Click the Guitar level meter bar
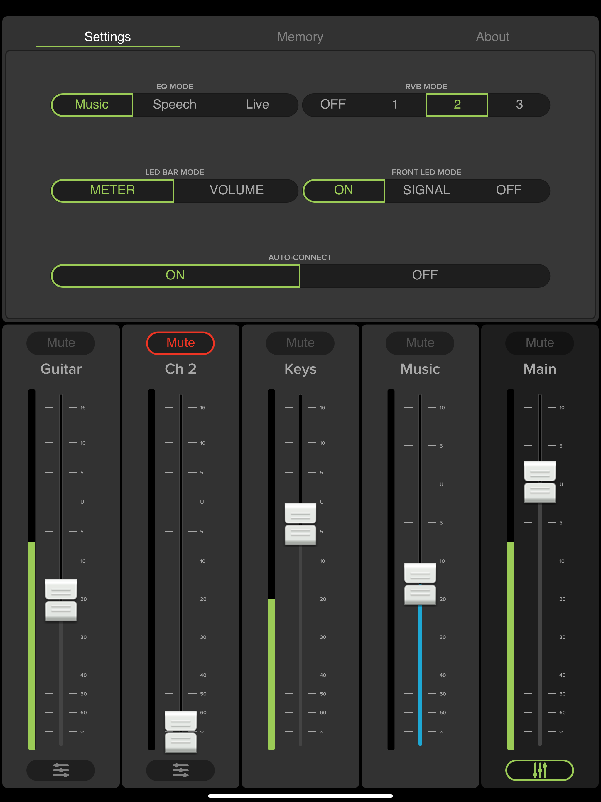This screenshot has height=802, width=601. point(32,570)
